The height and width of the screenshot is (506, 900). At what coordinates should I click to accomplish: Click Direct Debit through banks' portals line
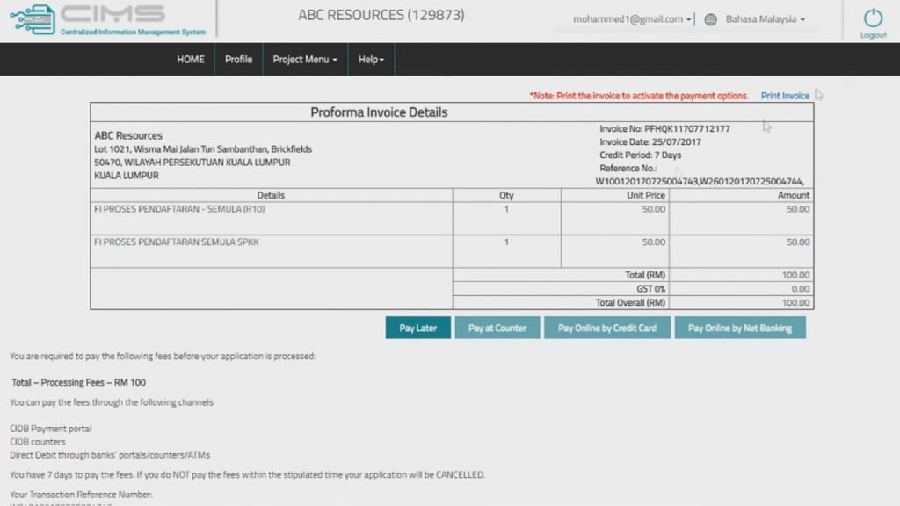[x=110, y=455]
